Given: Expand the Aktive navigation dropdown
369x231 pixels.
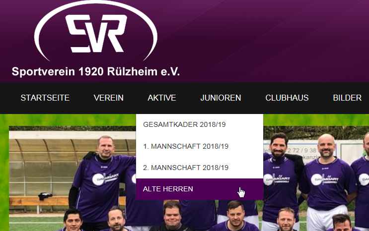Looking at the screenshot, I should 162,98.
